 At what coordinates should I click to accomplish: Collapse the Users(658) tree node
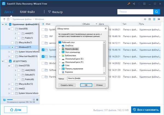point(9,29)
